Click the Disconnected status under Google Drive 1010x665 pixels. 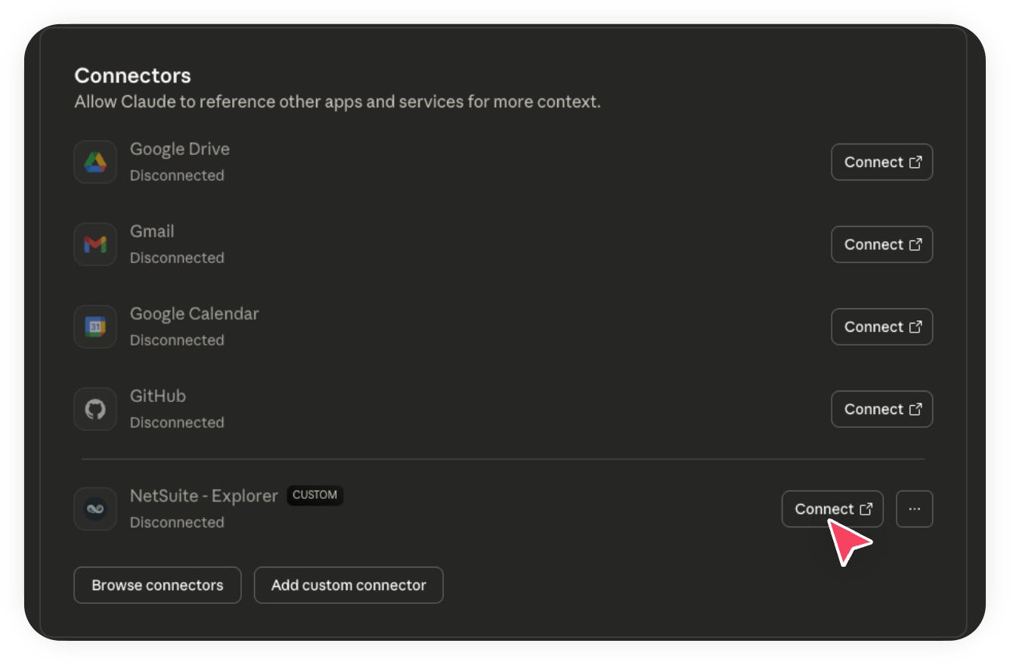177,175
